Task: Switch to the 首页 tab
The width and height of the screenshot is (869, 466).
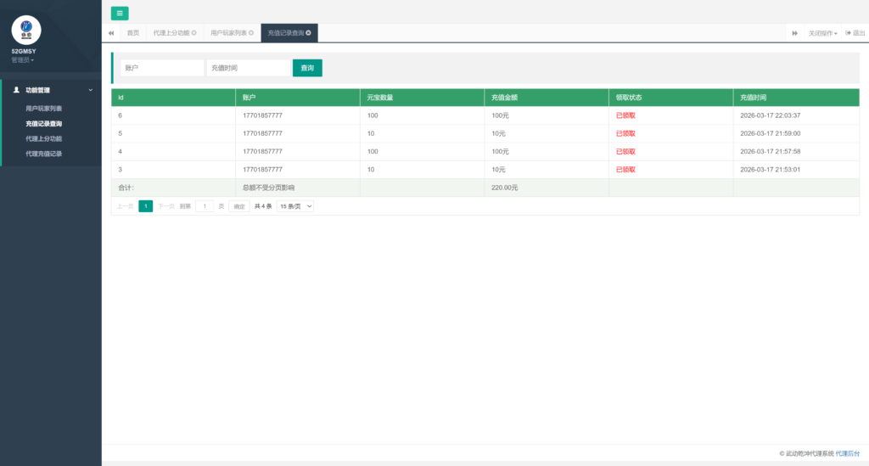Action: [x=132, y=33]
